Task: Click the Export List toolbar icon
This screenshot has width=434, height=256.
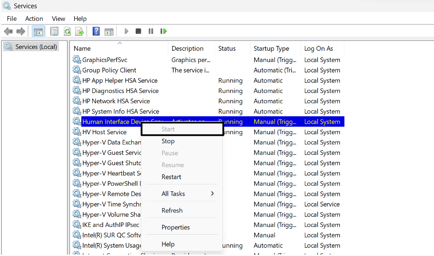Action: (80, 31)
